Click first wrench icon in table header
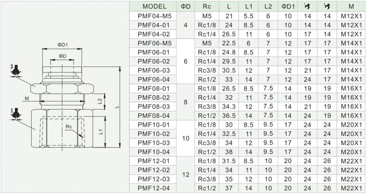Image resolution: width=367 pixels, height=194 pixels. [x=307, y=6]
